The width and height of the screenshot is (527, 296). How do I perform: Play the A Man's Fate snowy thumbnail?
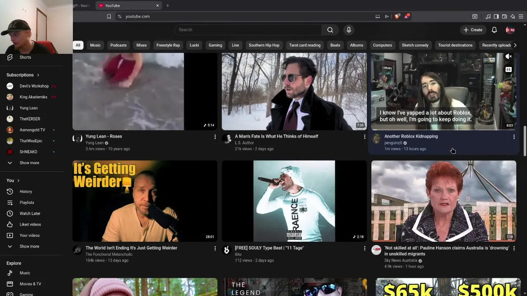tap(294, 91)
